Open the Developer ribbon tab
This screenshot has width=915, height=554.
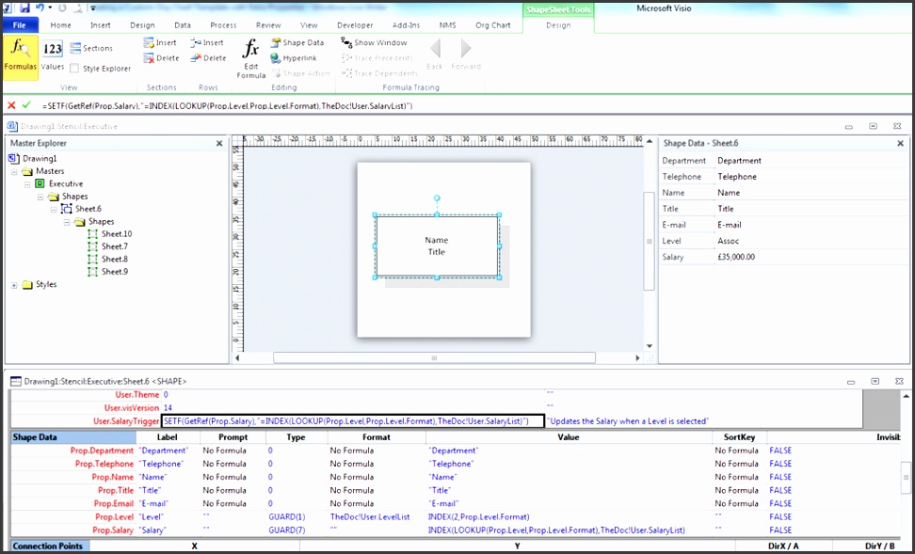tap(354, 25)
